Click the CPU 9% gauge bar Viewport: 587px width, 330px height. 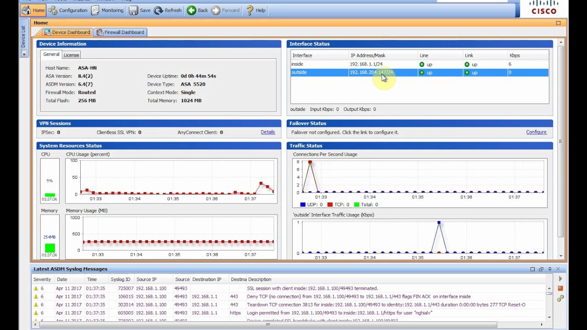pos(50,181)
